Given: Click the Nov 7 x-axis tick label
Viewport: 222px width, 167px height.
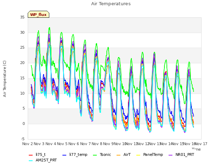Looking at the screenshot, I should [x=85, y=144].
